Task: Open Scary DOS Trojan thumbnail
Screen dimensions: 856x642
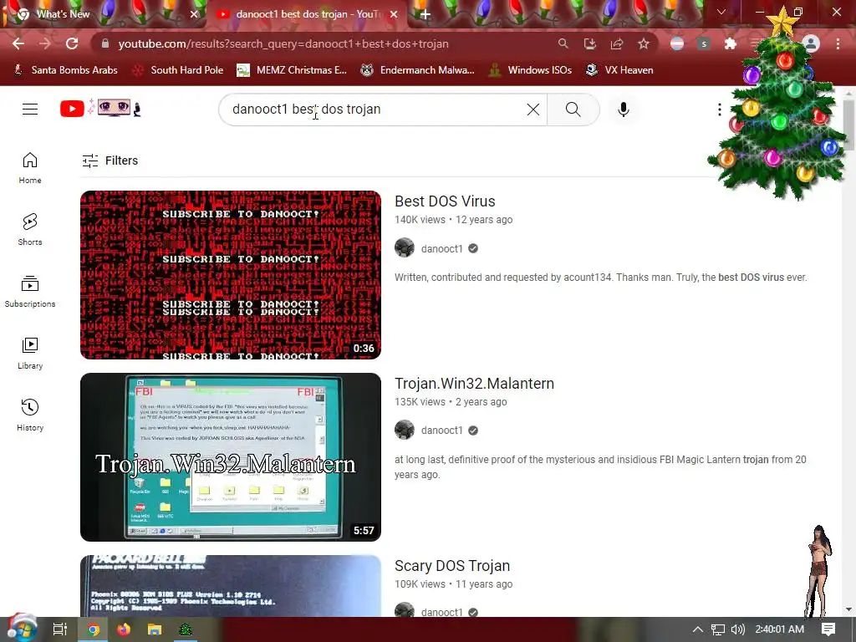Action: tap(231, 586)
